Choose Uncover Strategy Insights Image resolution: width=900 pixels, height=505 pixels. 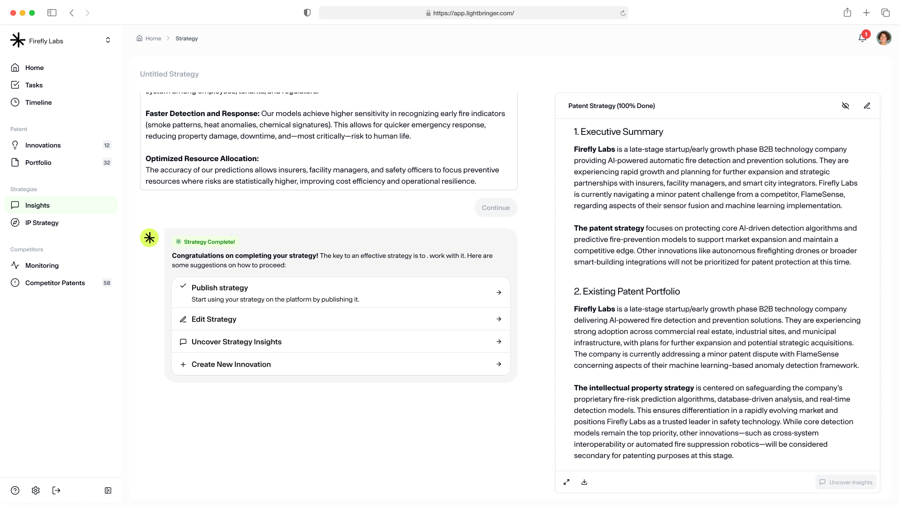pyautogui.click(x=341, y=342)
